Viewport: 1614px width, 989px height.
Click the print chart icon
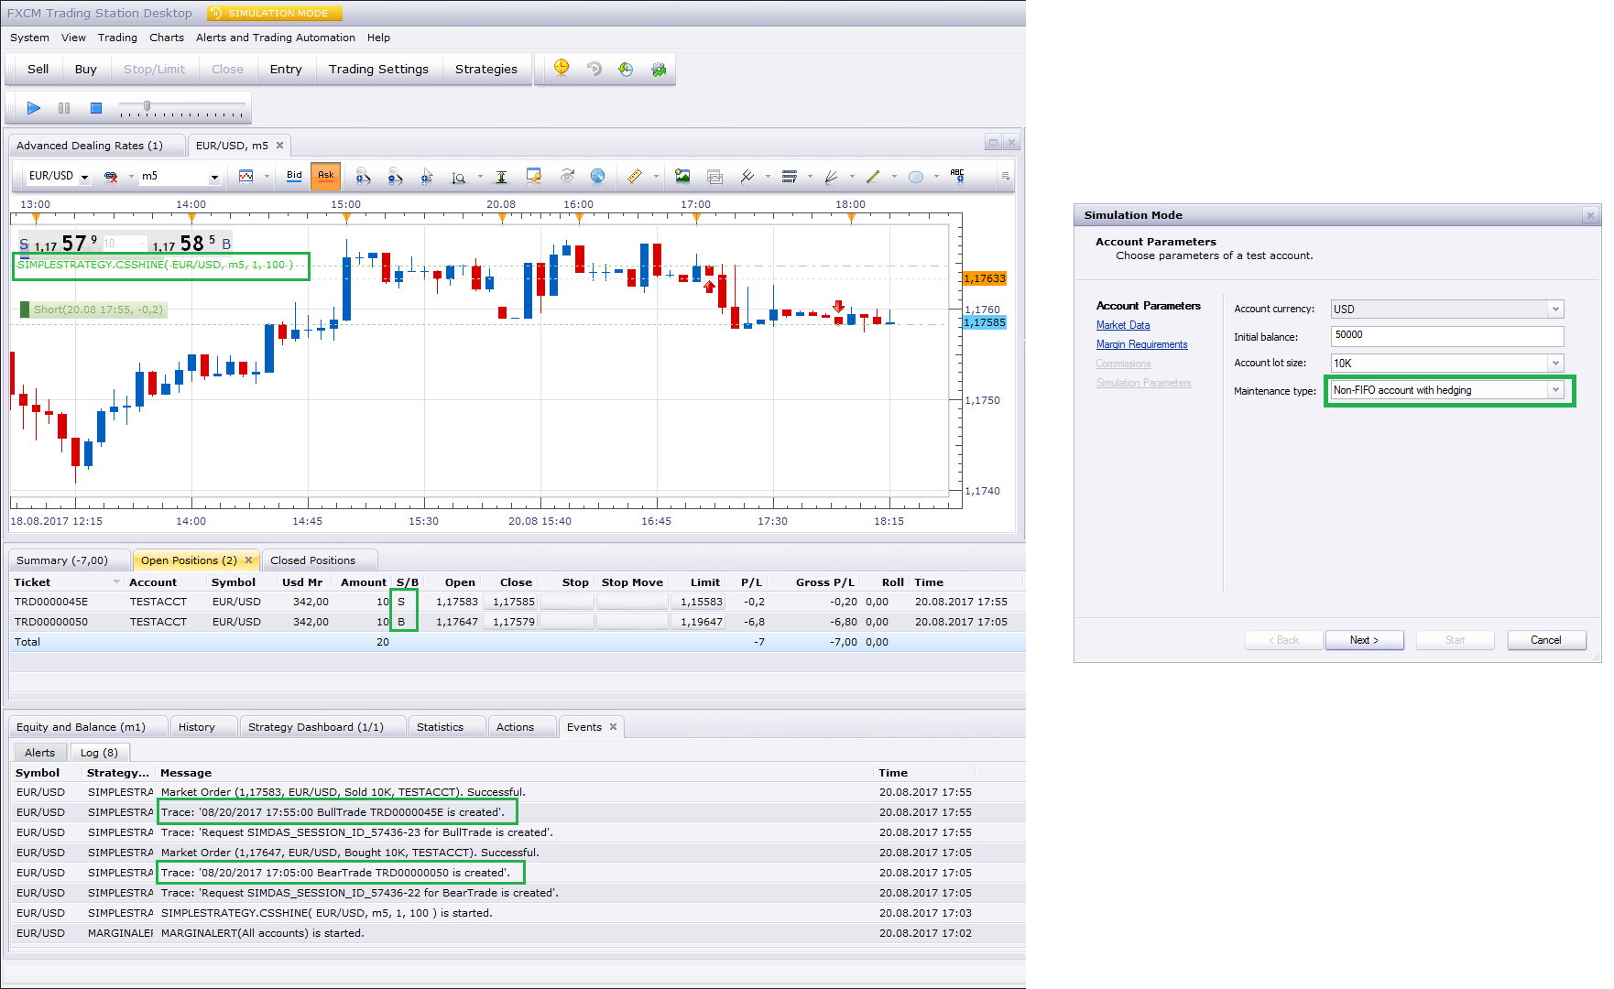(x=714, y=177)
